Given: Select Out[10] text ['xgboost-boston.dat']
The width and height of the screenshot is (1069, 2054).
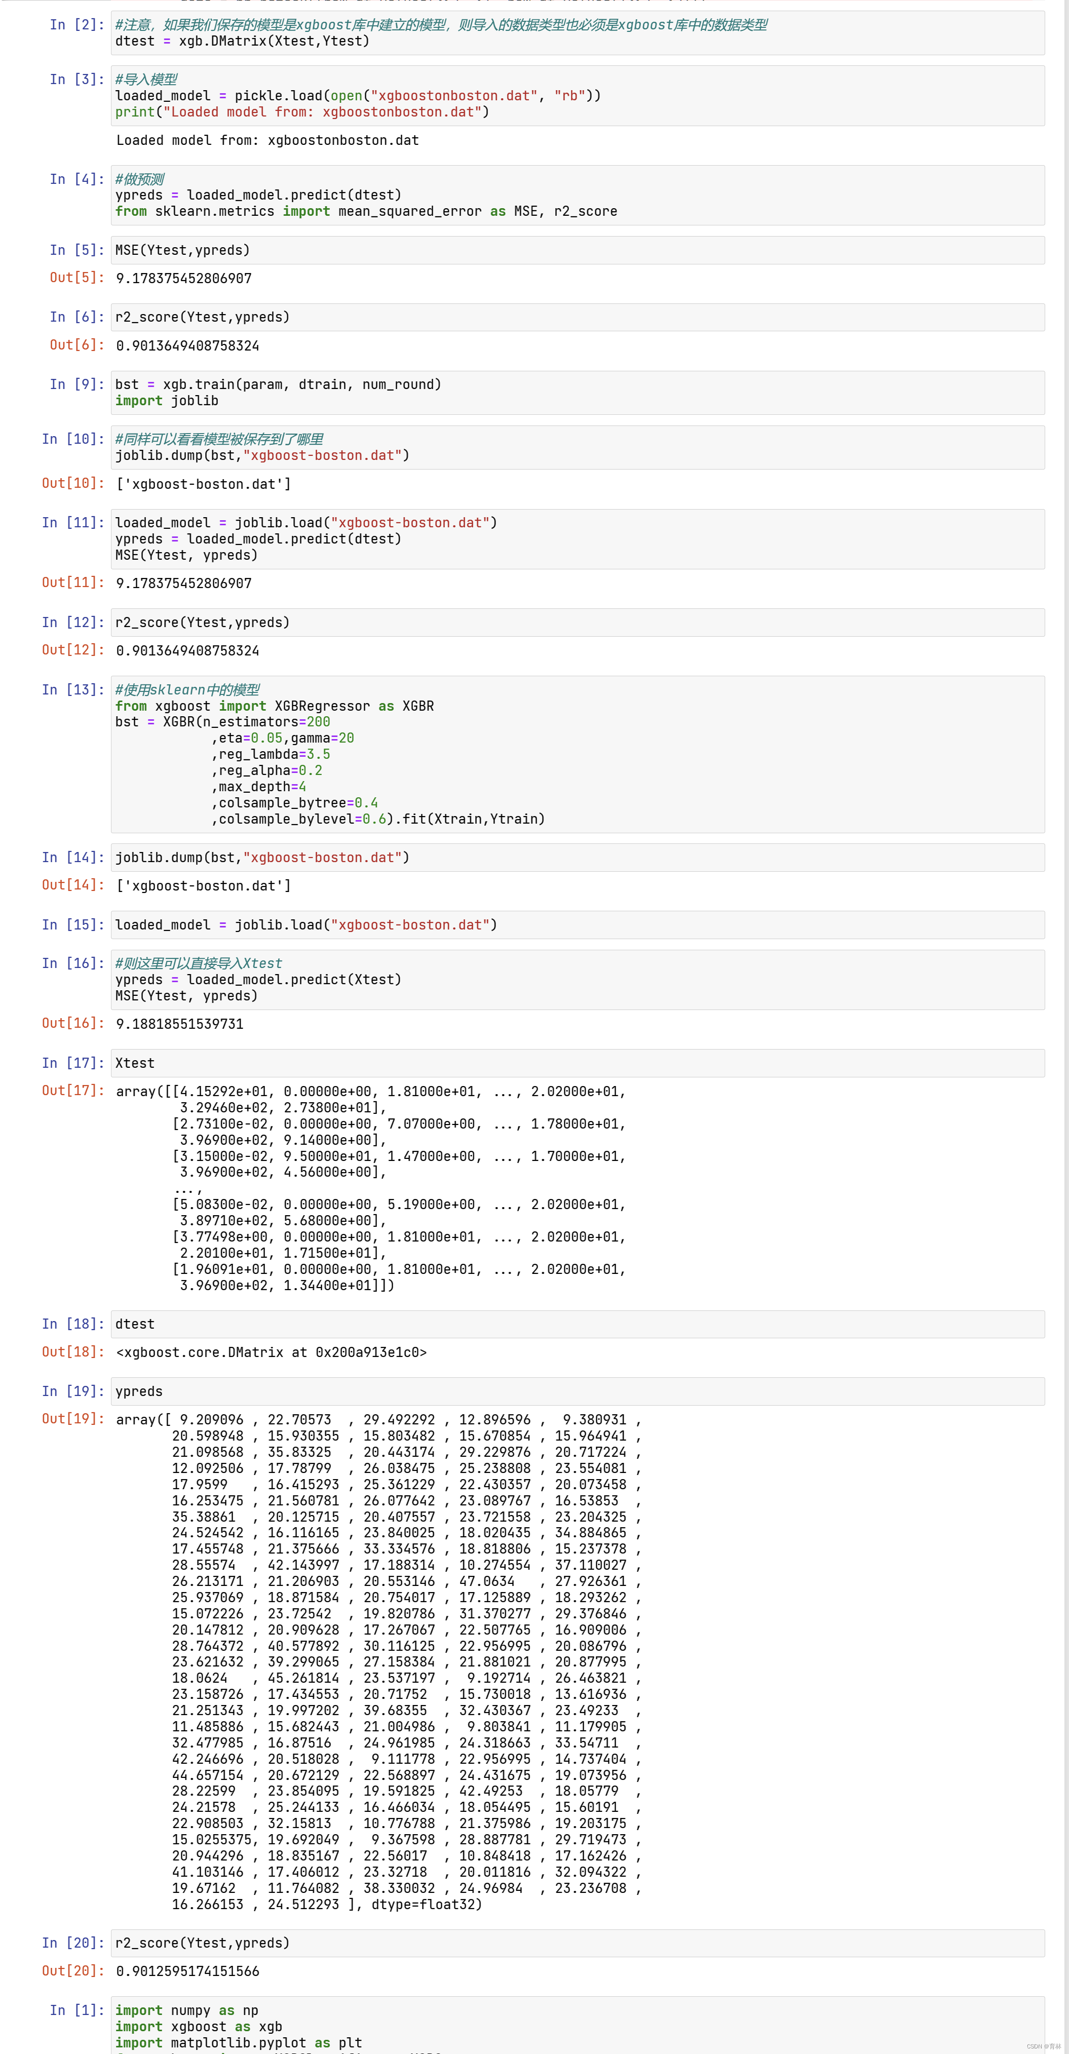Looking at the screenshot, I should (204, 484).
